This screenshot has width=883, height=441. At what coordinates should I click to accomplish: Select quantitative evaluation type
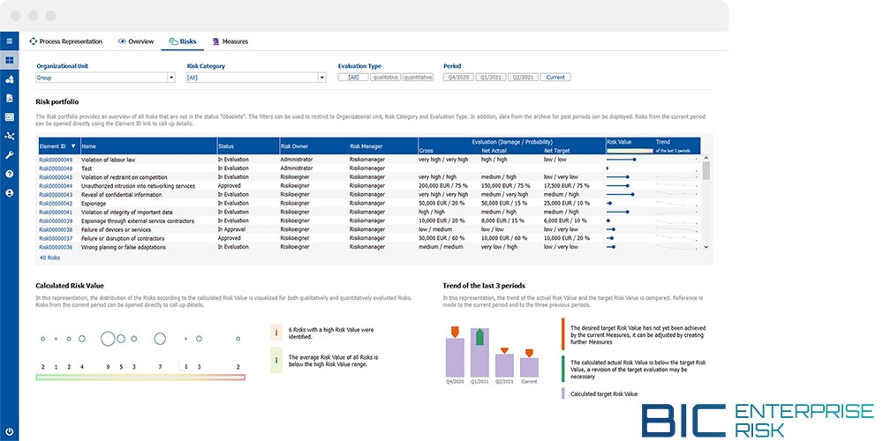pyautogui.click(x=418, y=77)
